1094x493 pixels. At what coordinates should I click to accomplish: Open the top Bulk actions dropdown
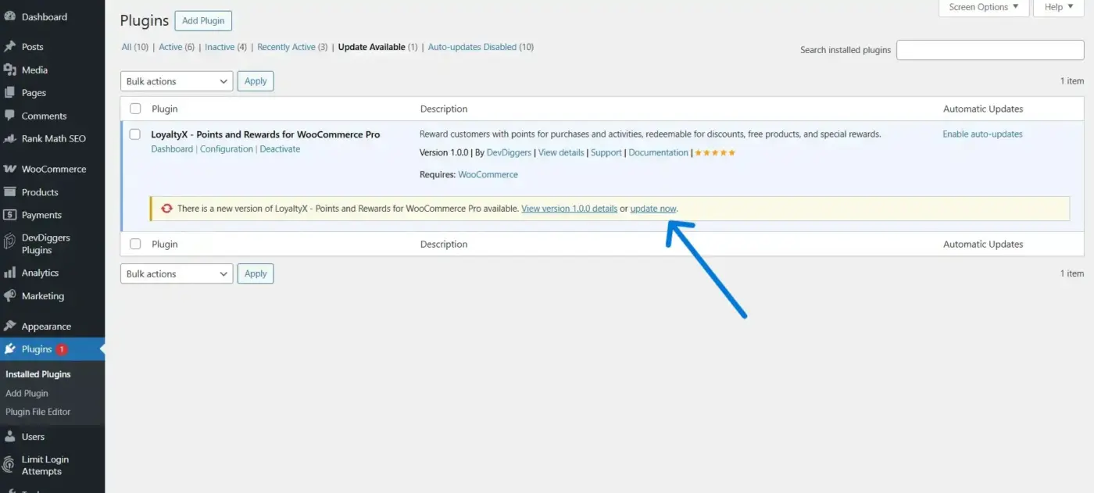click(x=177, y=81)
